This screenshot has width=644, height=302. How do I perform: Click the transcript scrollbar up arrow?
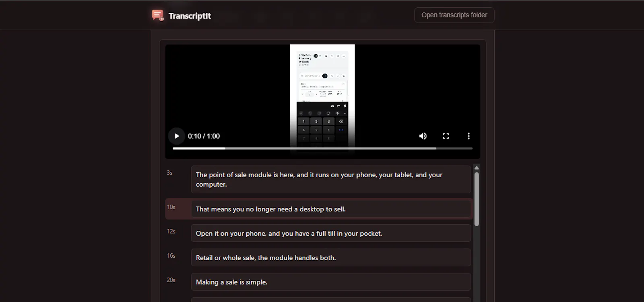tap(477, 168)
